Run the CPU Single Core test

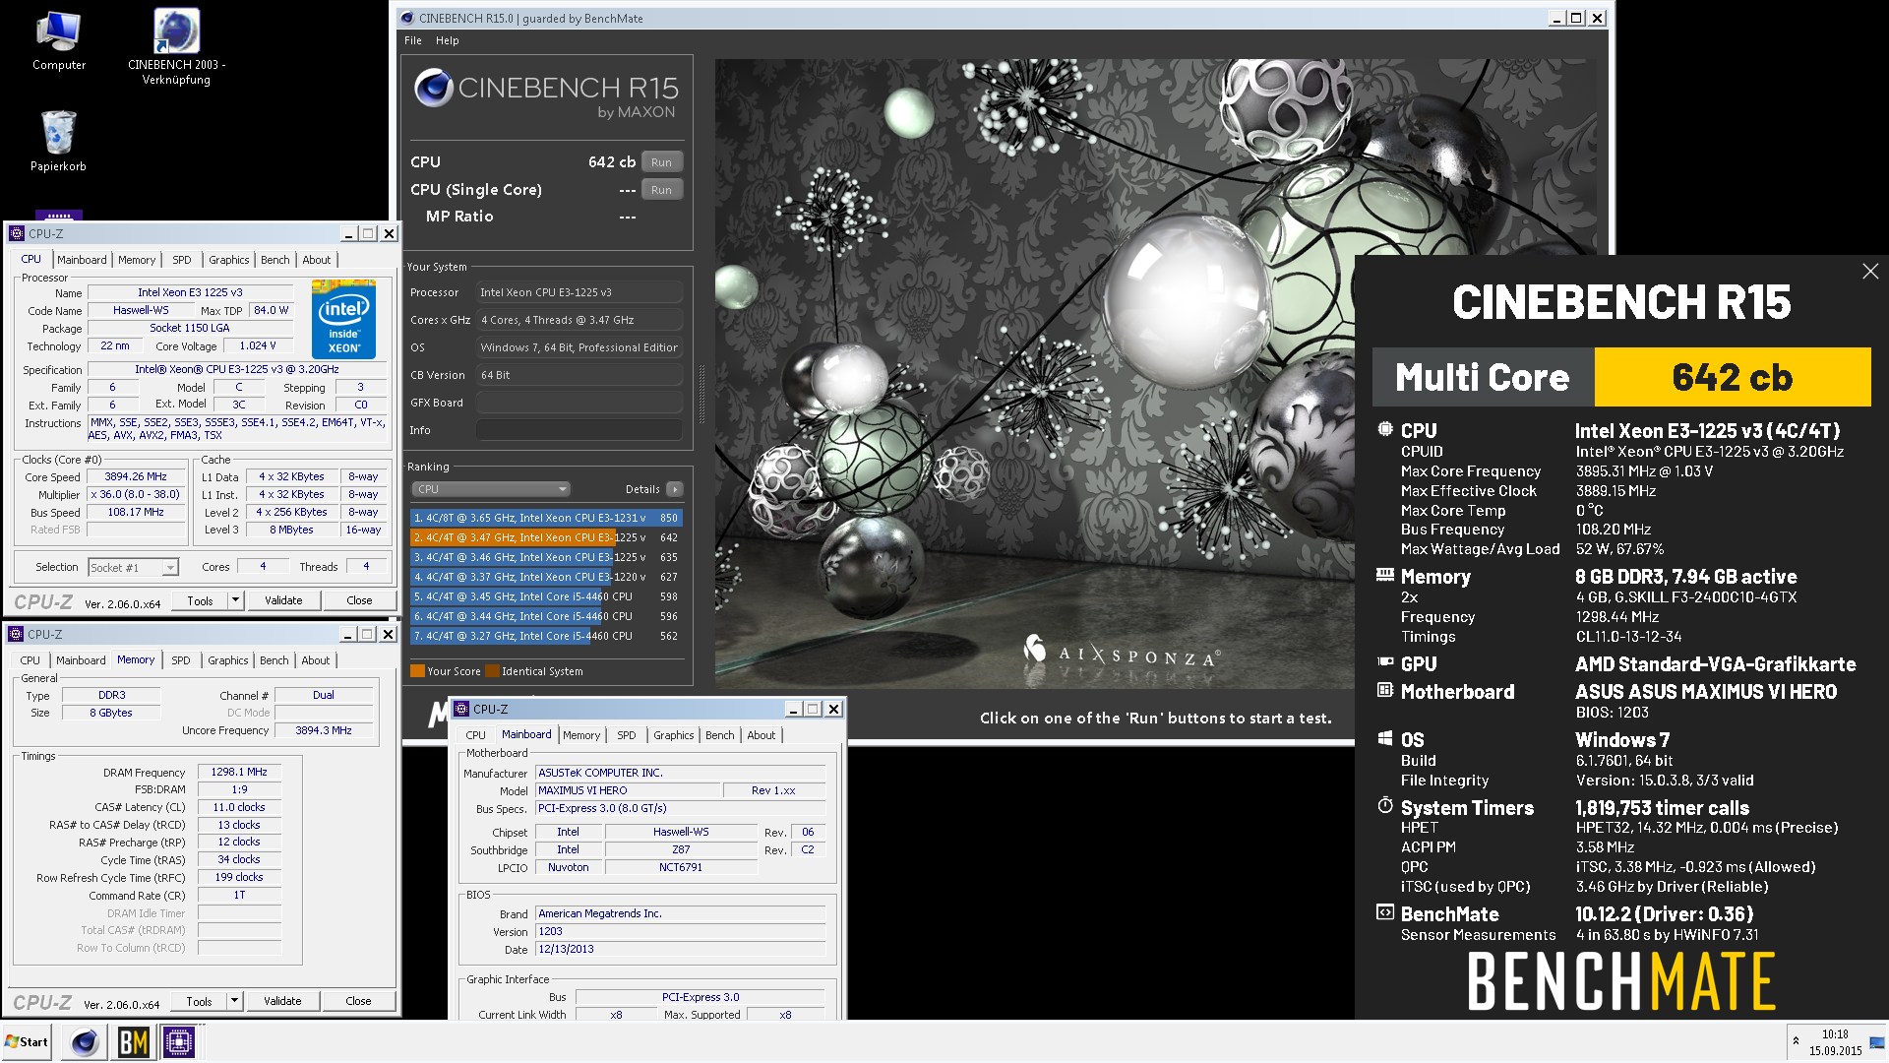pyautogui.click(x=661, y=190)
